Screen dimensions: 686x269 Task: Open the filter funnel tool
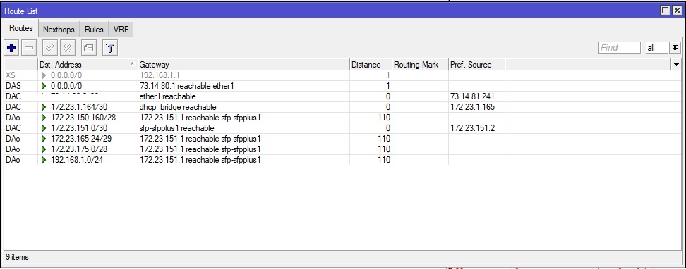click(110, 48)
